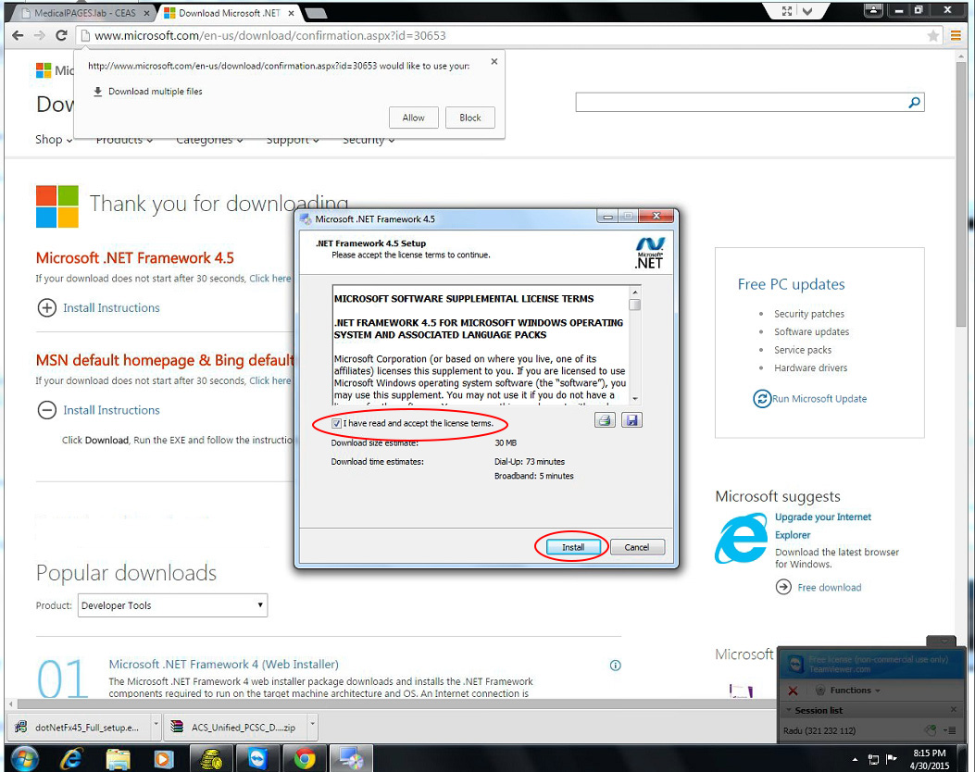Open the Chrome hamburger menu
Viewport: 975px width, 772px height.
(956, 36)
